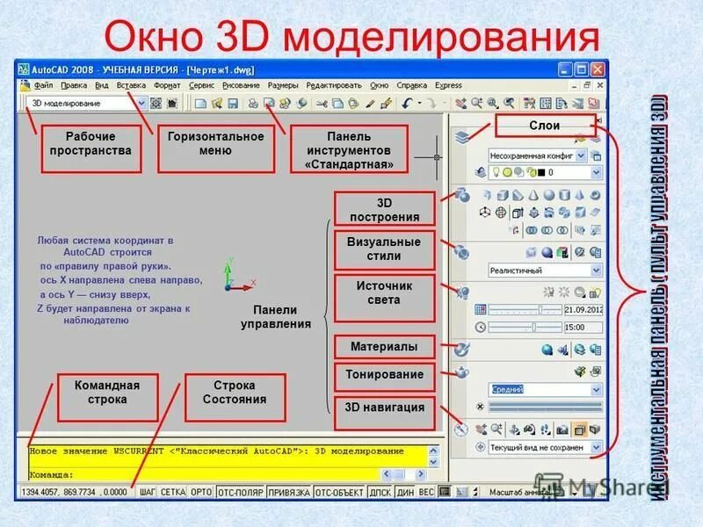Toggle ОРТО mode in status bar
The height and width of the screenshot is (527, 703).
click(x=201, y=492)
